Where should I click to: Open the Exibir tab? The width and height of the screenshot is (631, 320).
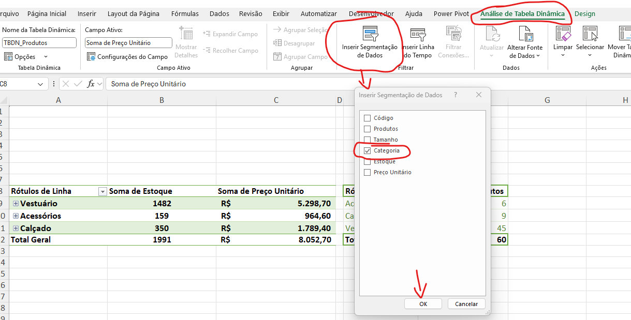tap(281, 14)
